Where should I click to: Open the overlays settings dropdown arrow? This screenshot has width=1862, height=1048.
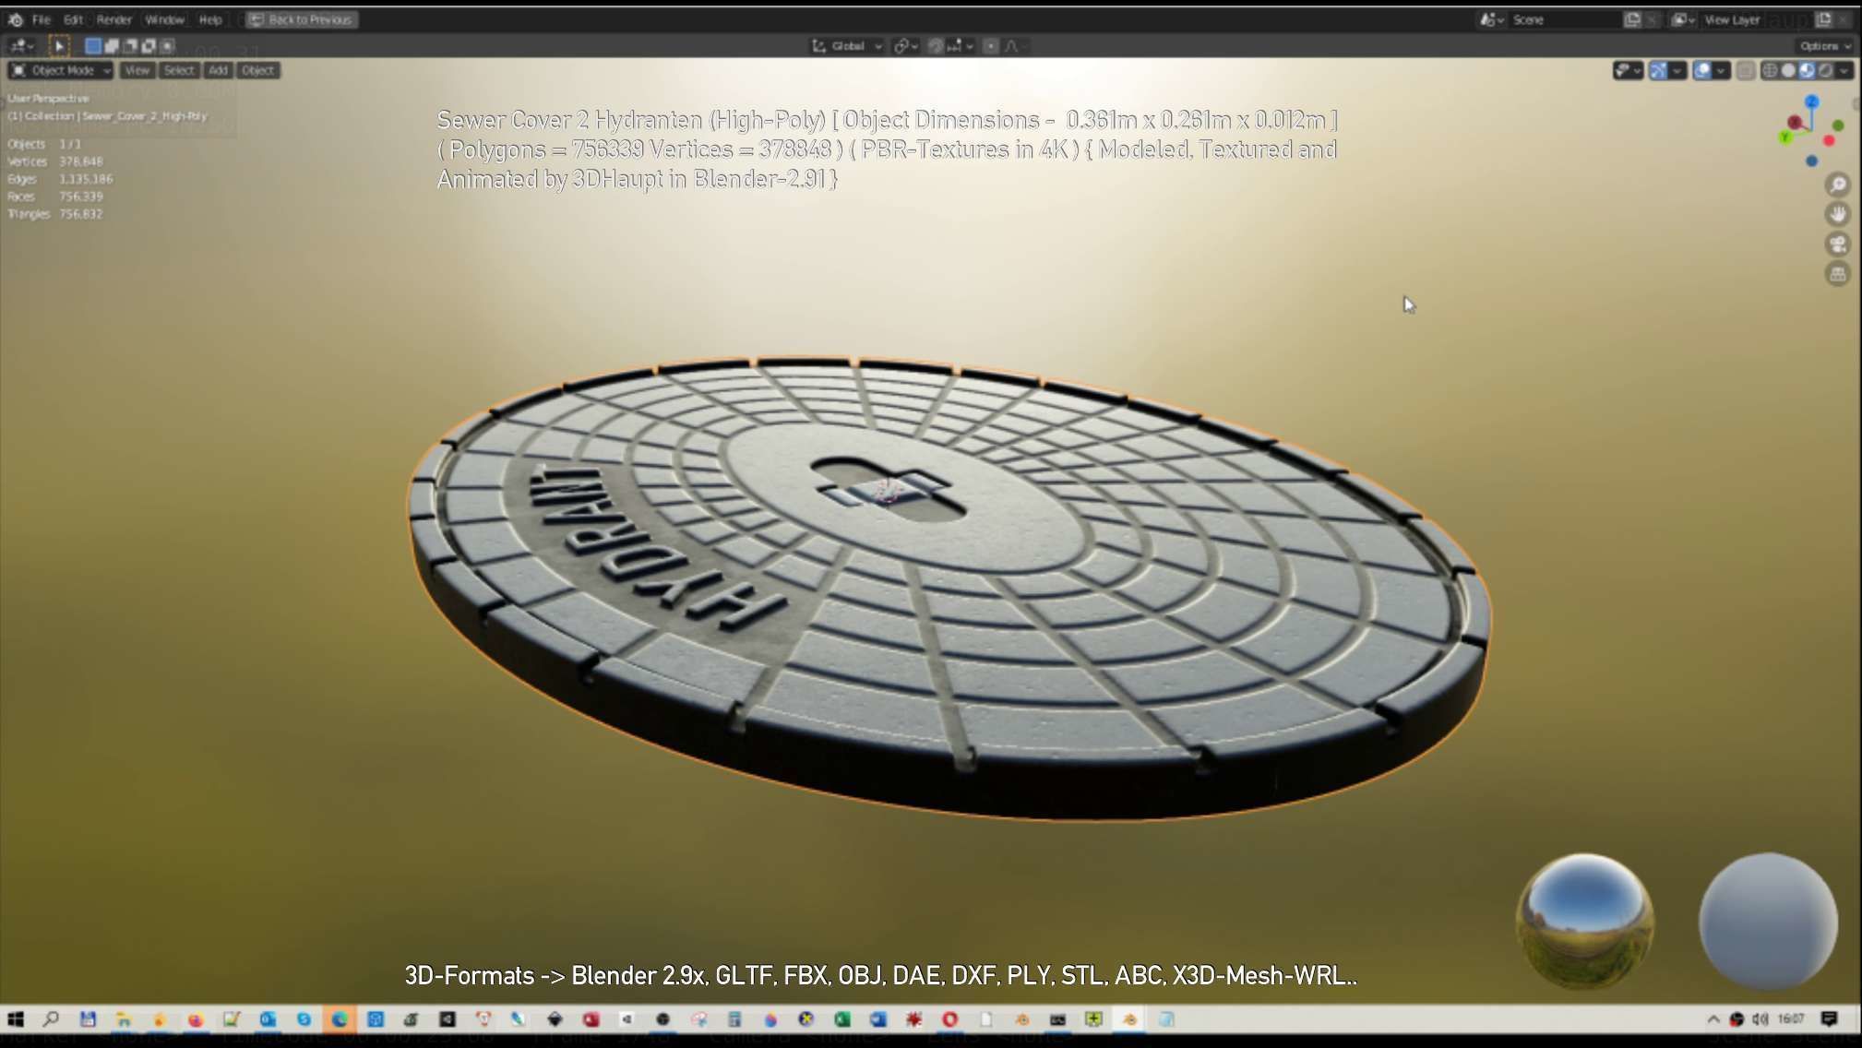1722,70
